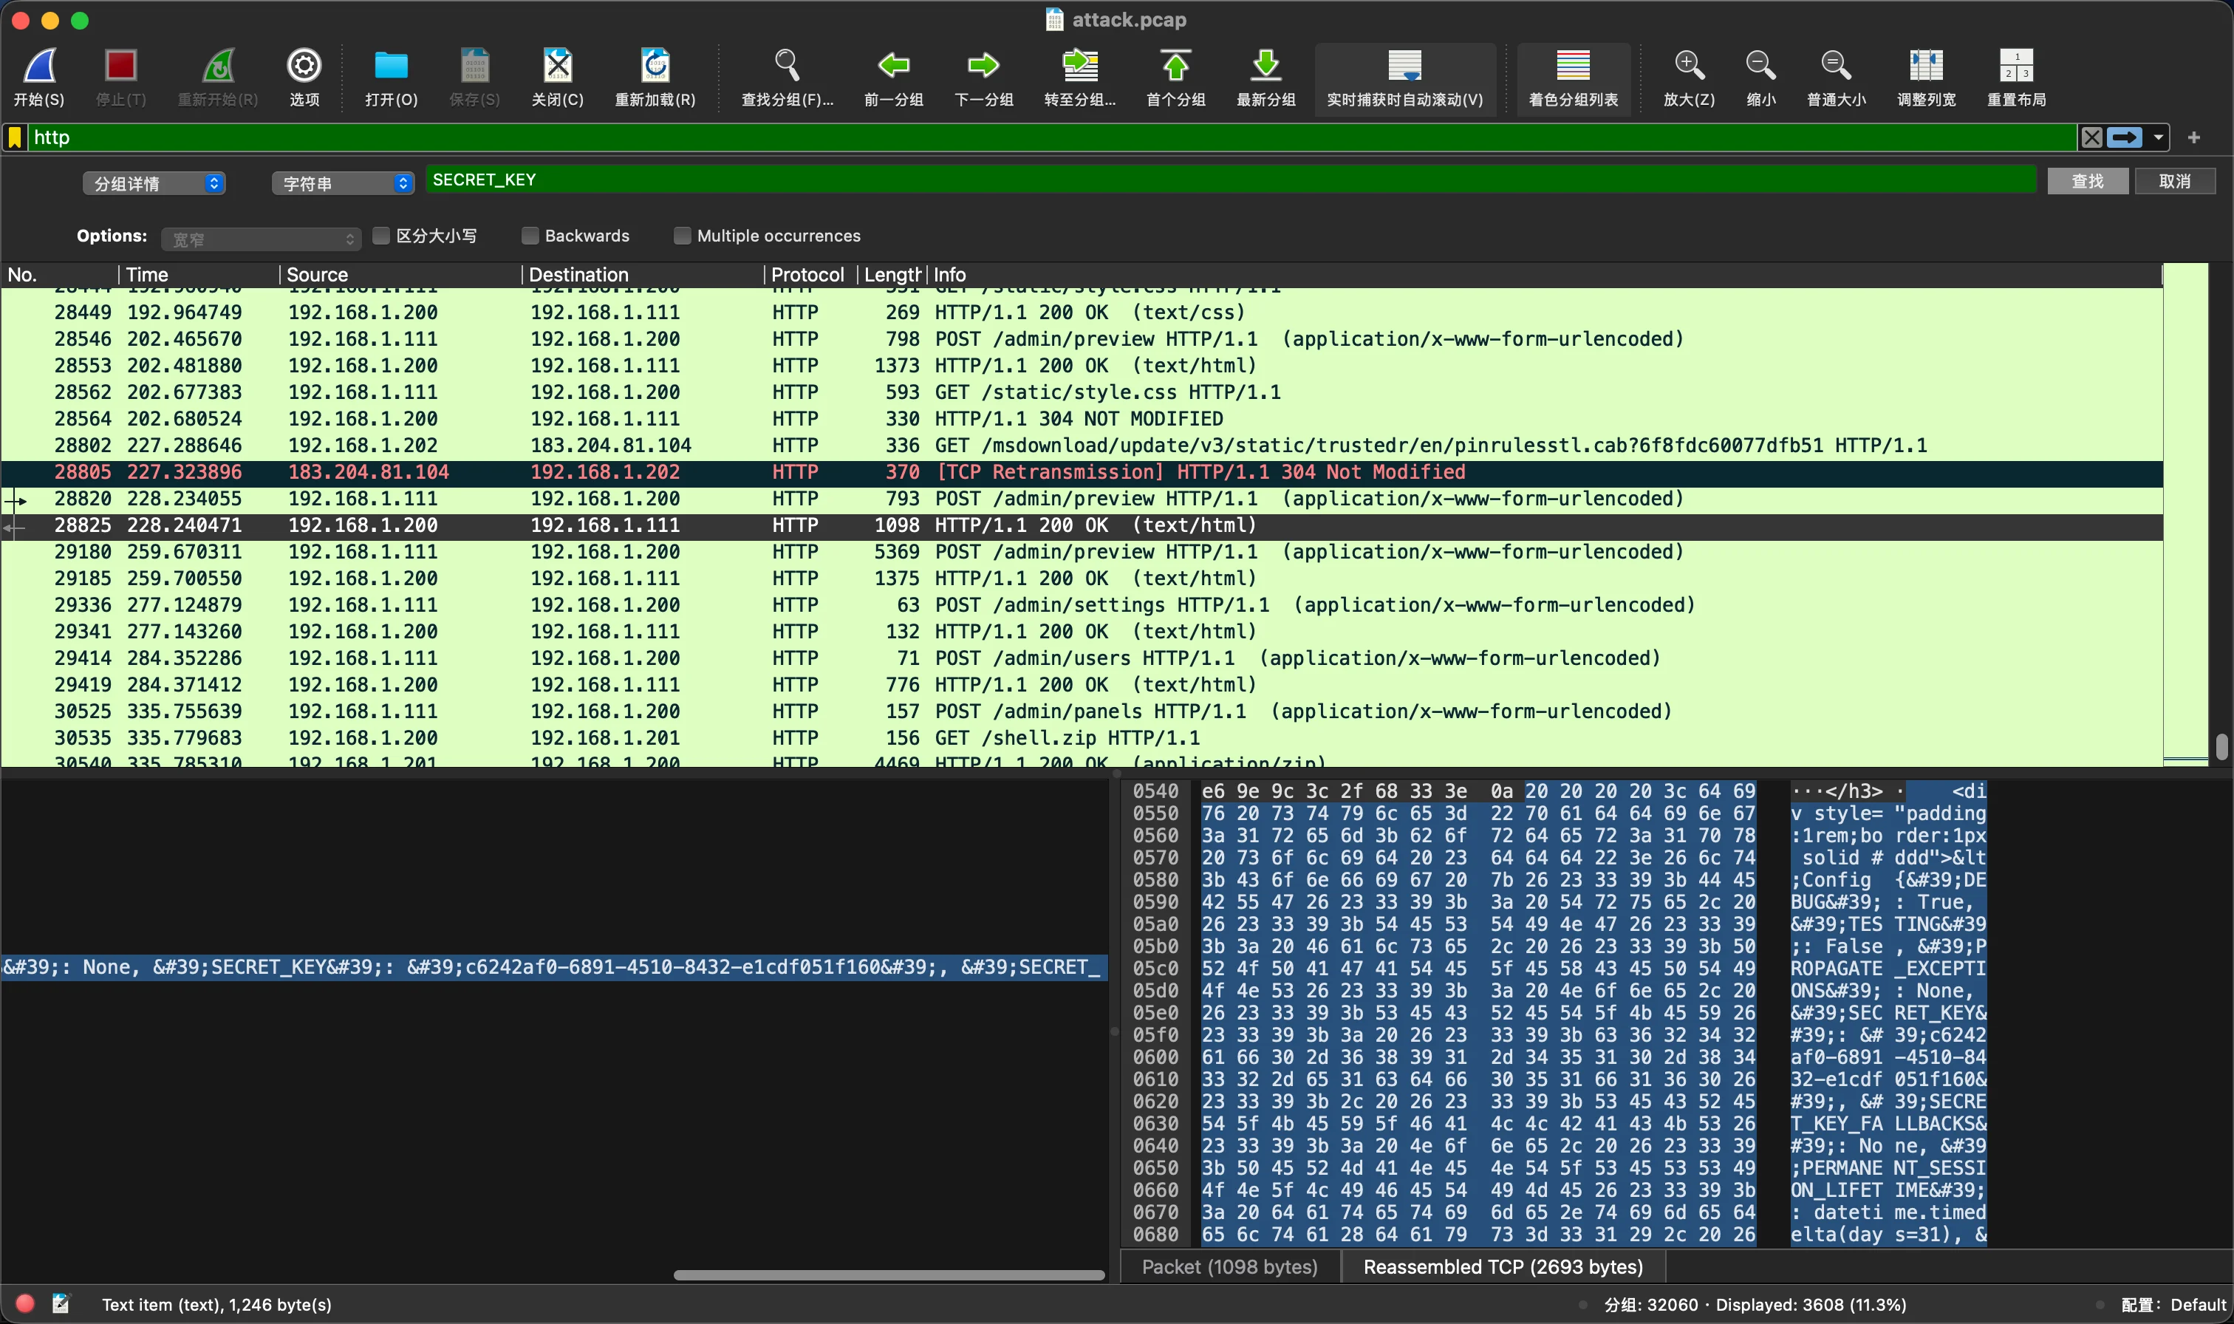Expand the display filter history dropdown arrow
Viewport: 2234px width, 1324px height.
point(2158,137)
